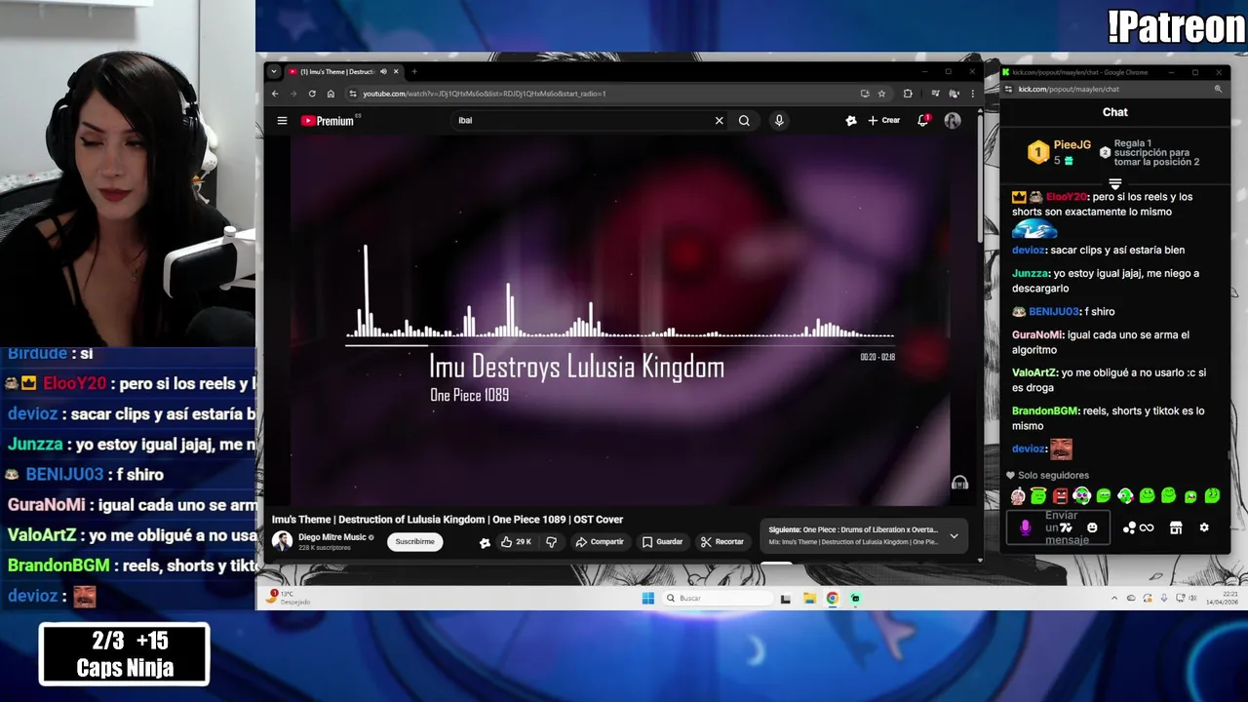Click the media control icon in Chrome toolbar
The height and width of the screenshot is (702, 1248).
935,94
